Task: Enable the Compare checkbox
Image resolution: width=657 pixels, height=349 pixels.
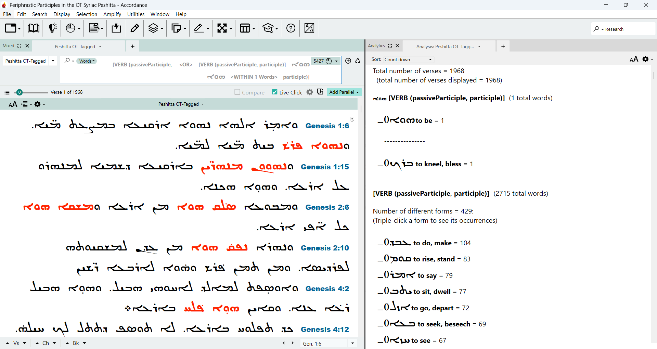Action: (237, 92)
